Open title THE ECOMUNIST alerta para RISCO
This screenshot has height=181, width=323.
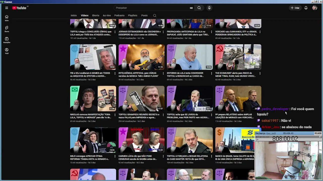[235, 75]
